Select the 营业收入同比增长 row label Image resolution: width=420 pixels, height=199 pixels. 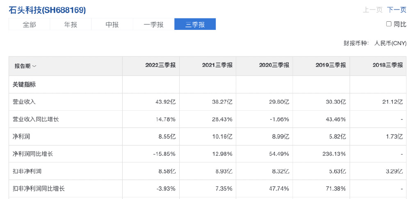(36, 119)
